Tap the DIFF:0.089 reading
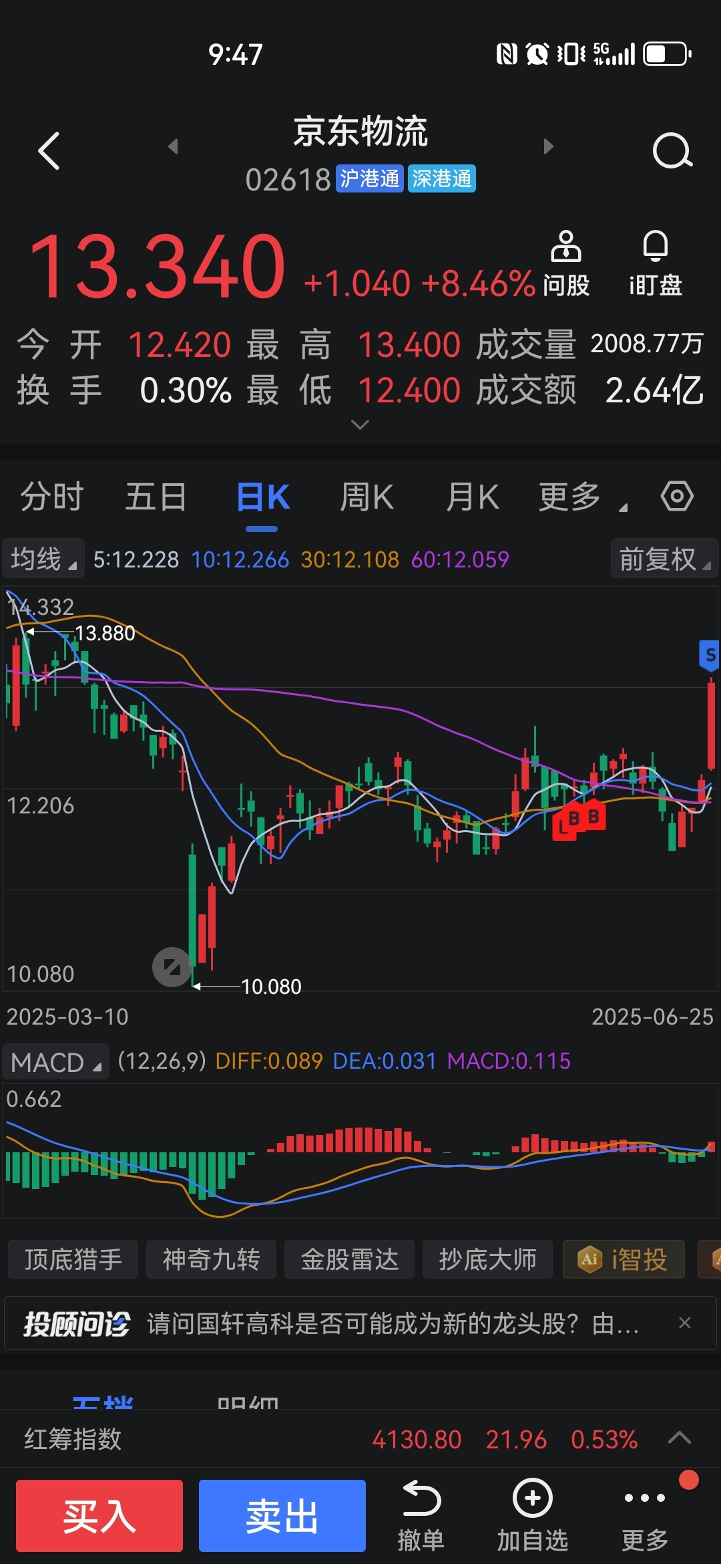Screen dimensions: 721x1564 (269, 1061)
